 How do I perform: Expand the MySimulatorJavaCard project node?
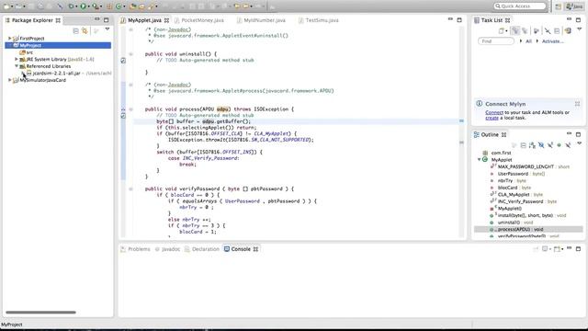click(10, 80)
